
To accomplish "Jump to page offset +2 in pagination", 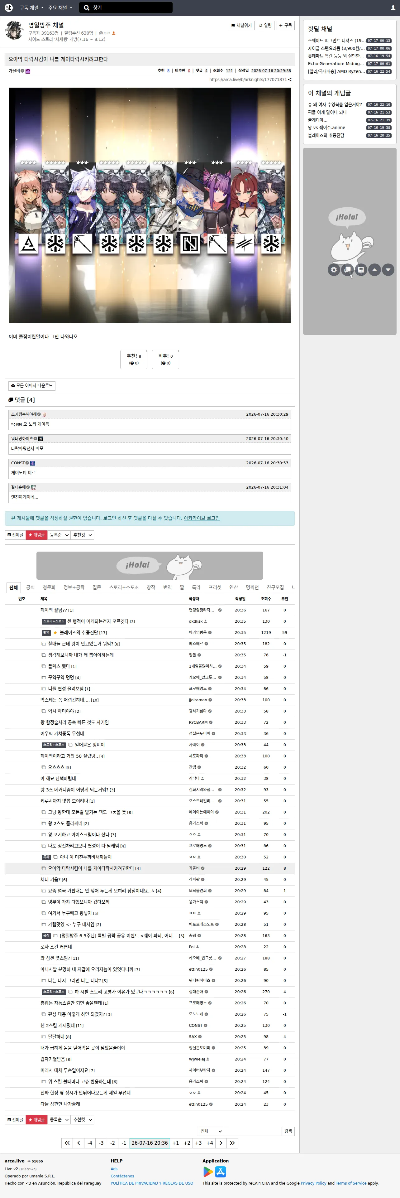I will (x=187, y=1143).
